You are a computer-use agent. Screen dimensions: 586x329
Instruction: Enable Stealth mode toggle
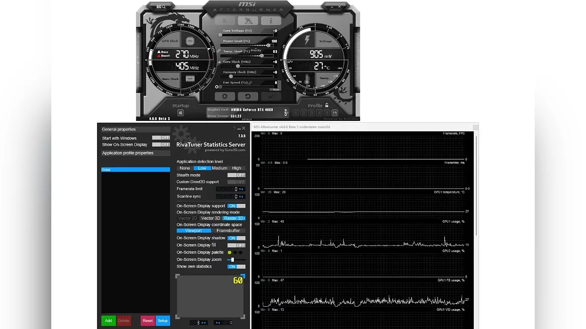click(236, 175)
